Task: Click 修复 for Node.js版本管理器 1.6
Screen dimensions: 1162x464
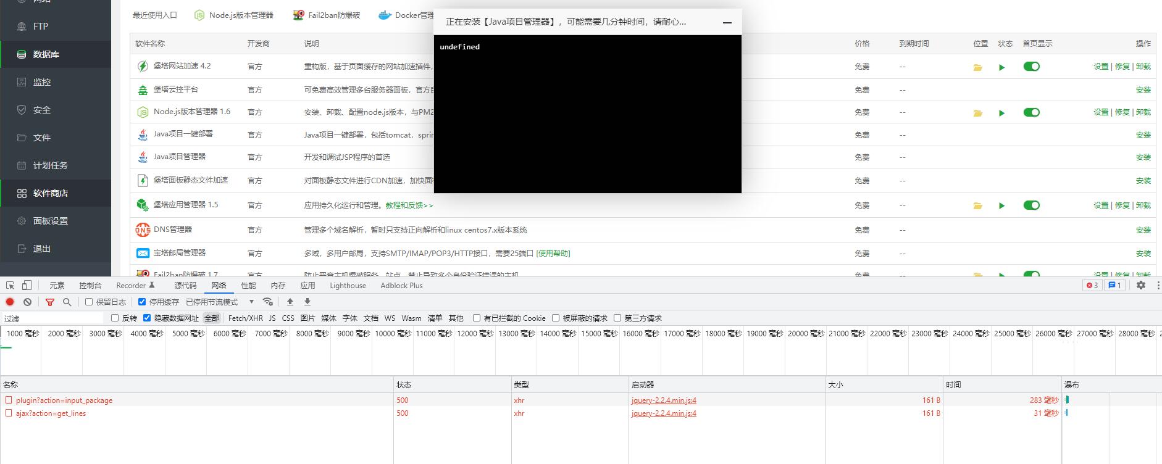Action: tap(1122, 112)
